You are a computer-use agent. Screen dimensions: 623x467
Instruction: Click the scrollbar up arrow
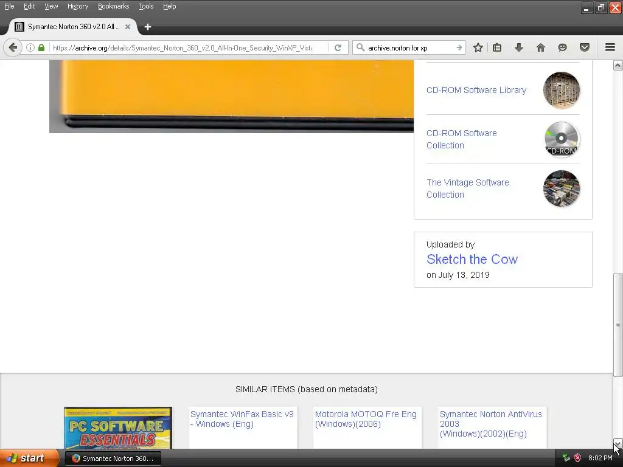[618, 65]
